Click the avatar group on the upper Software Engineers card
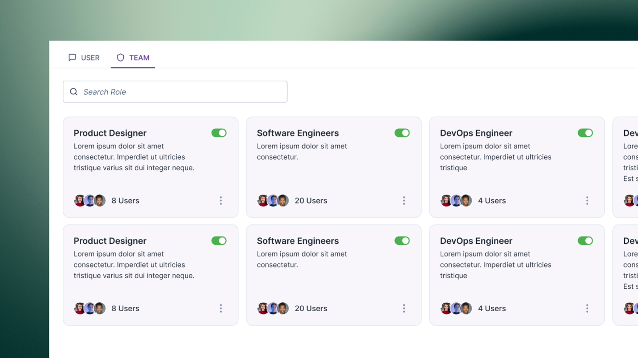Viewport: 638px width, 358px height. point(273,200)
